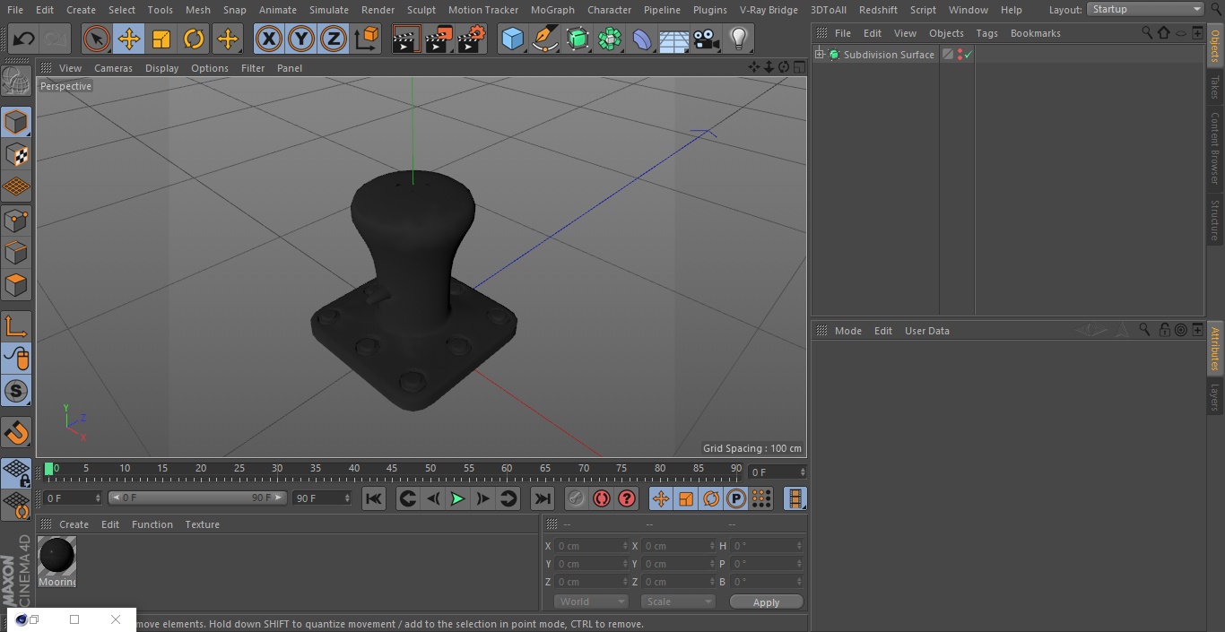Open the Simulate menu
The width and height of the screenshot is (1225, 632).
(x=329, y=10)
